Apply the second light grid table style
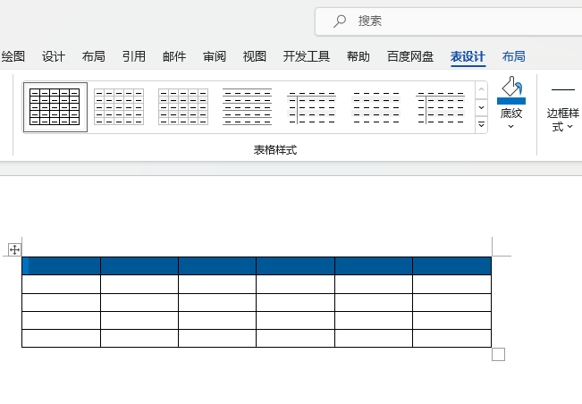 point(119,107)
